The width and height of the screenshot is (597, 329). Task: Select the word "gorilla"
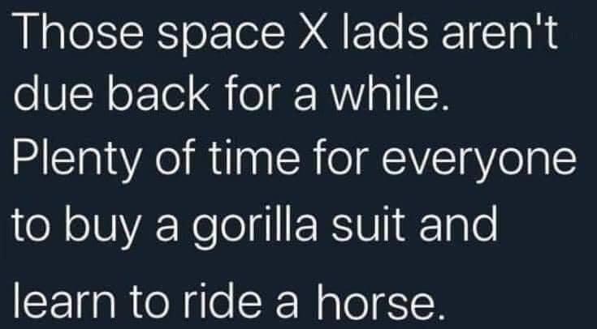coord(254,227)
